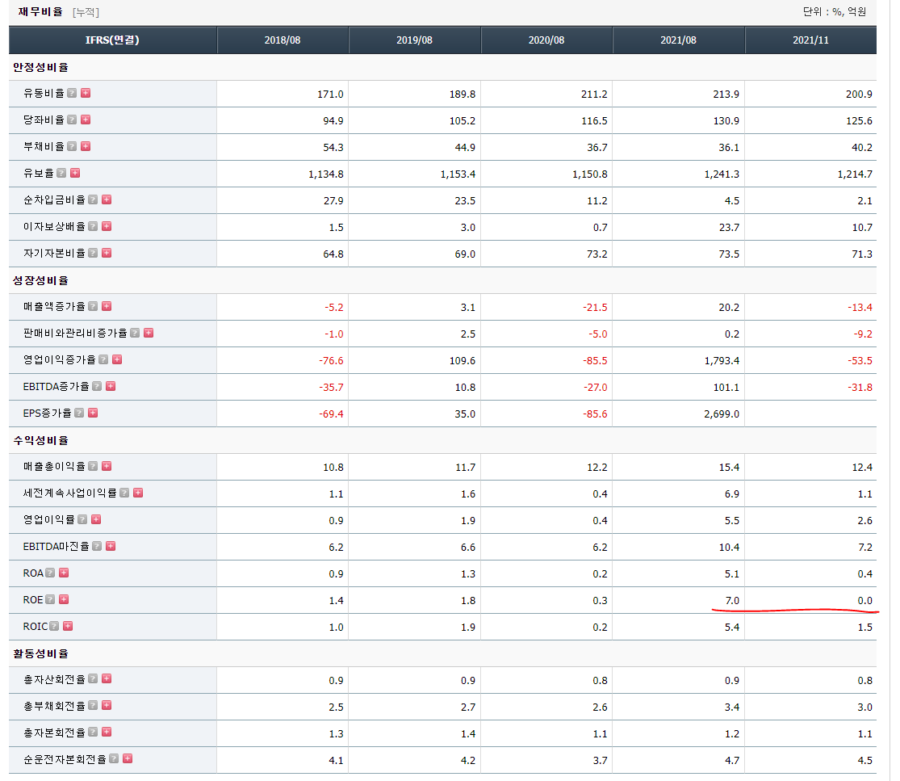900x781 pixels.
Task: Click help icon next to EBITDA마진율
Action: click(97, 546)
